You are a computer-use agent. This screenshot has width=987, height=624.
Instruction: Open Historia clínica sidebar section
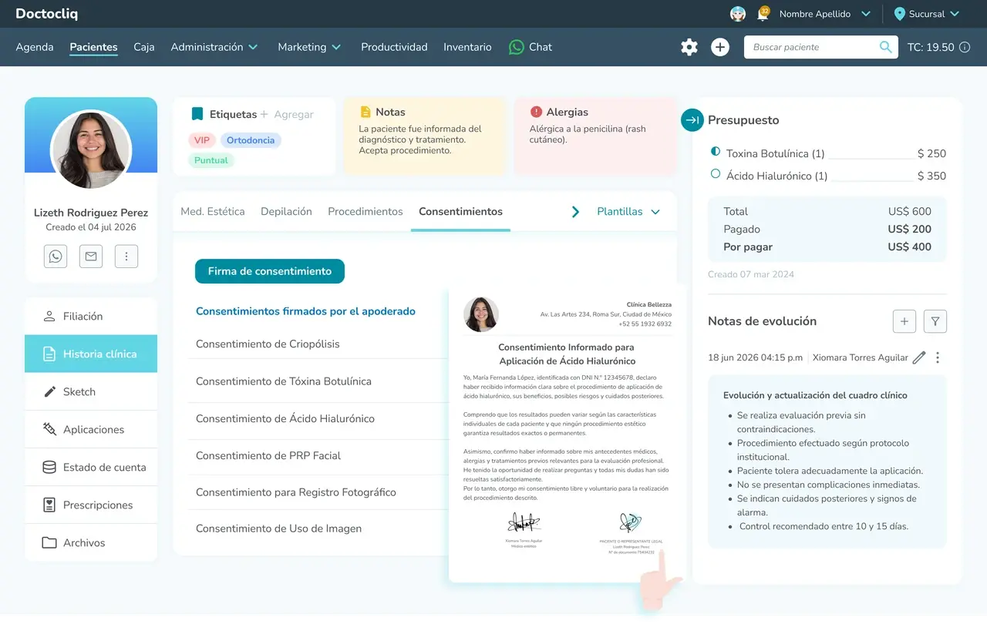click(91, 354)
